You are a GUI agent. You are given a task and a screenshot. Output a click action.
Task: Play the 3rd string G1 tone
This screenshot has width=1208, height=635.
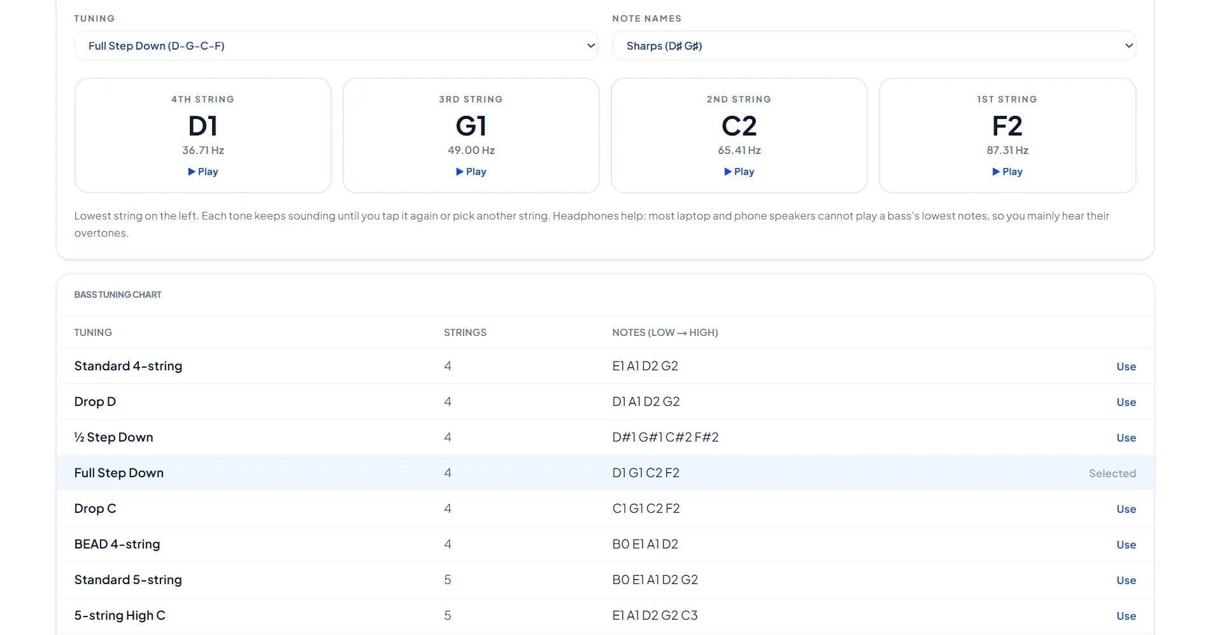[471, 172]
